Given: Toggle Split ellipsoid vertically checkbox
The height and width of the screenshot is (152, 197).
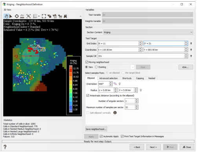Looking at the screenshot, I should (x=88, y=113).
